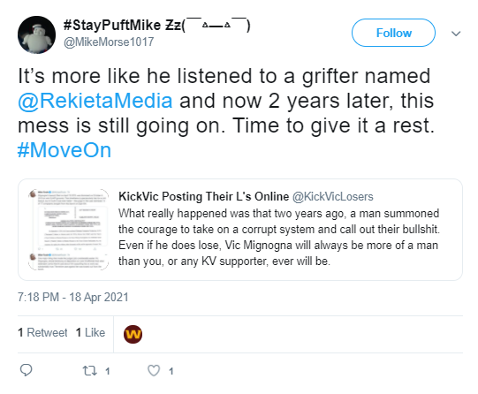Click the reply speech bubble icon
Image resolution: width=478 pixels, height=394 pixels.
[26, 370]
